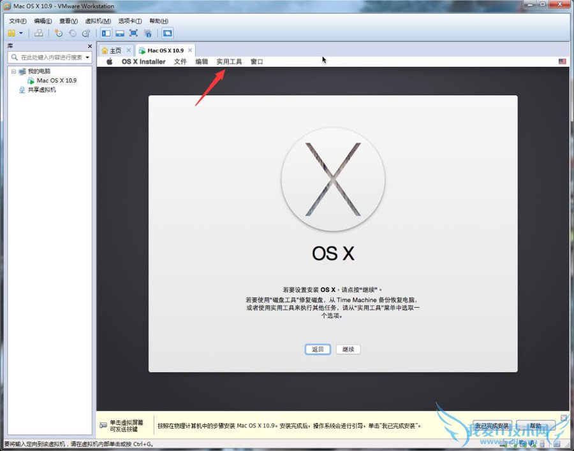The width and height of the screenshot is (574, 451).
Task: Close the Mac OS X 10.9 tab
Action: pyautogui.click(x=190, y=50)
